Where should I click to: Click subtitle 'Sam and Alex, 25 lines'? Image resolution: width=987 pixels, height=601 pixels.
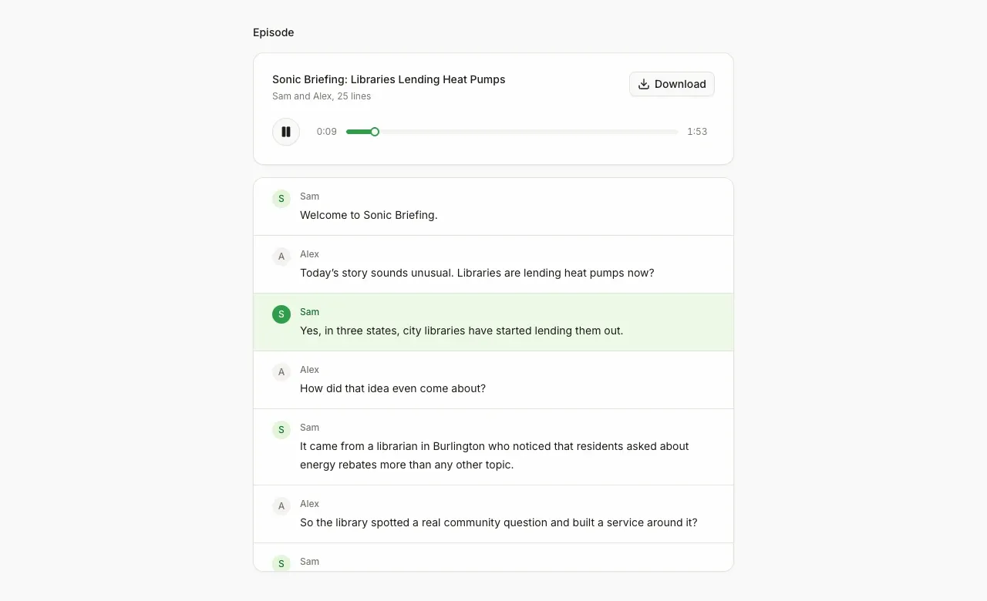pyautogui.click(x=322, y=96)
